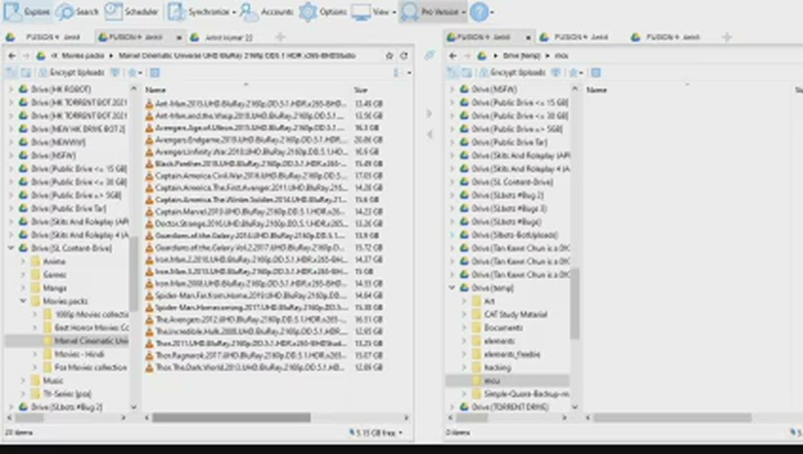Switch to the second tab in the right pane
This screenshot has height=454, width=803.
[581, 38]
